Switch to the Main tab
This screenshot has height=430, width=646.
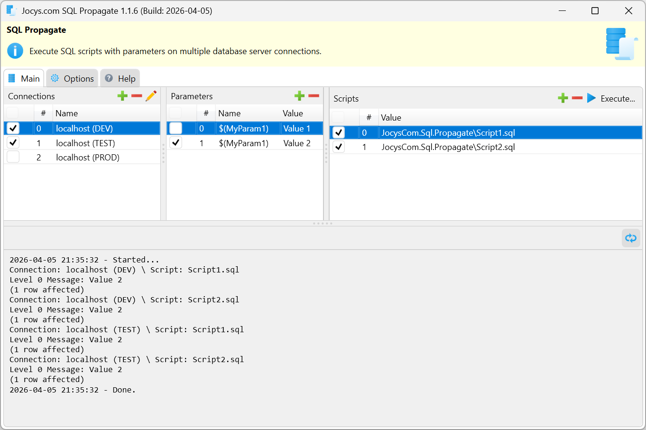point(24,78)
